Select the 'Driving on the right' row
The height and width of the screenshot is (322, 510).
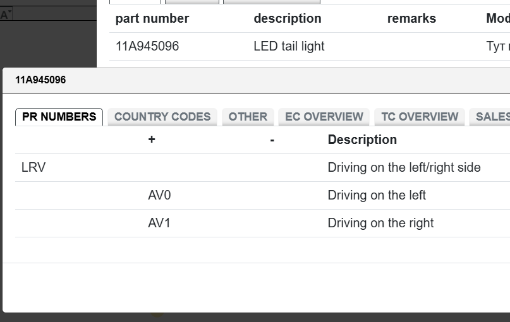(x=380, y=223)
